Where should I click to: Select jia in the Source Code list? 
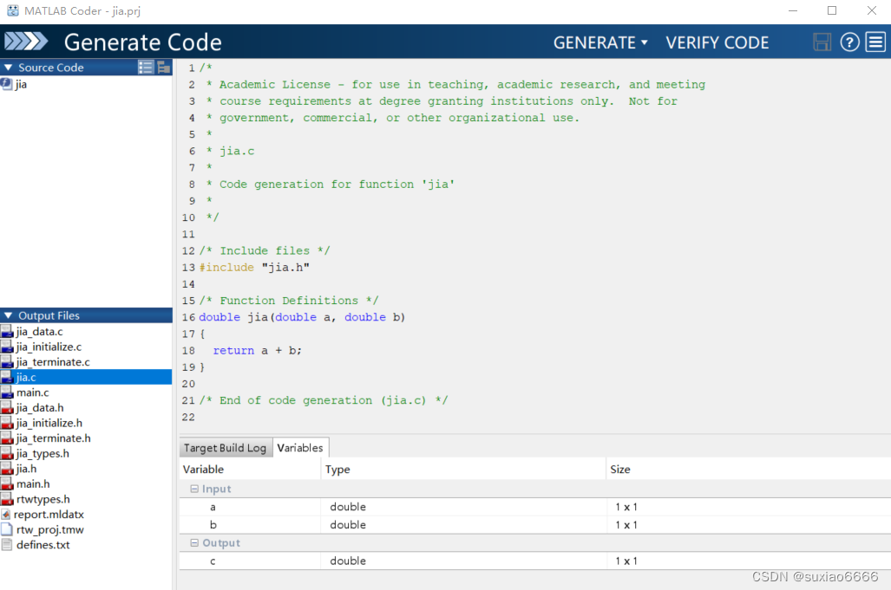click(x=86, y=84)
